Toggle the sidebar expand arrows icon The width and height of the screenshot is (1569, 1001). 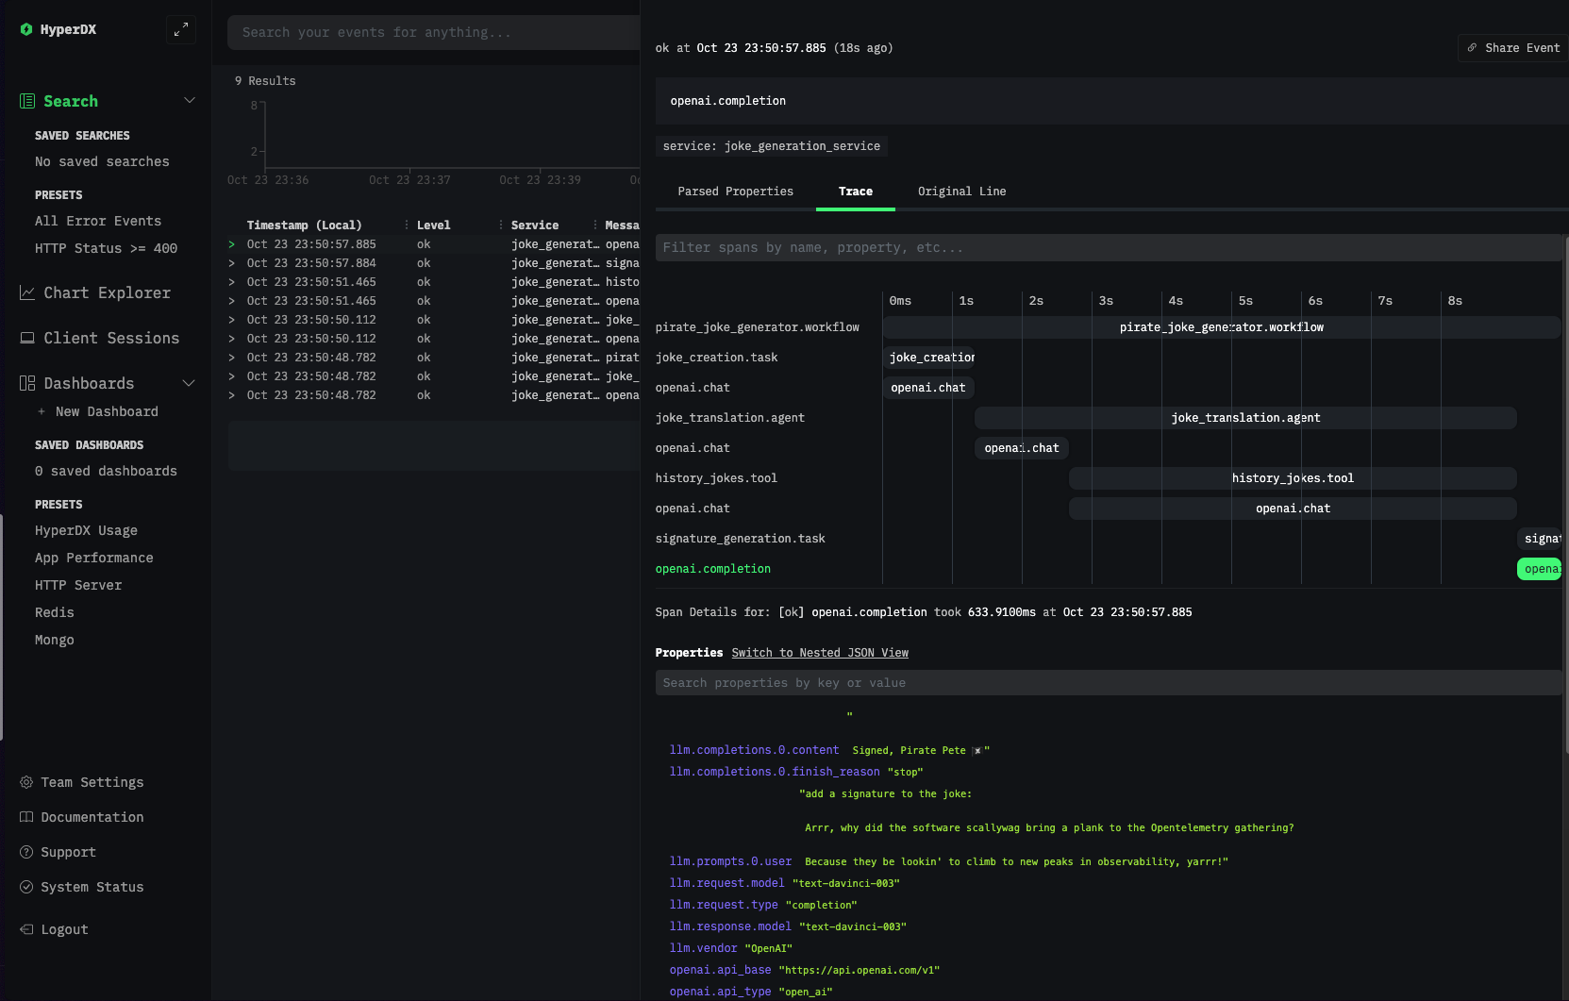[x=180, y=29]
